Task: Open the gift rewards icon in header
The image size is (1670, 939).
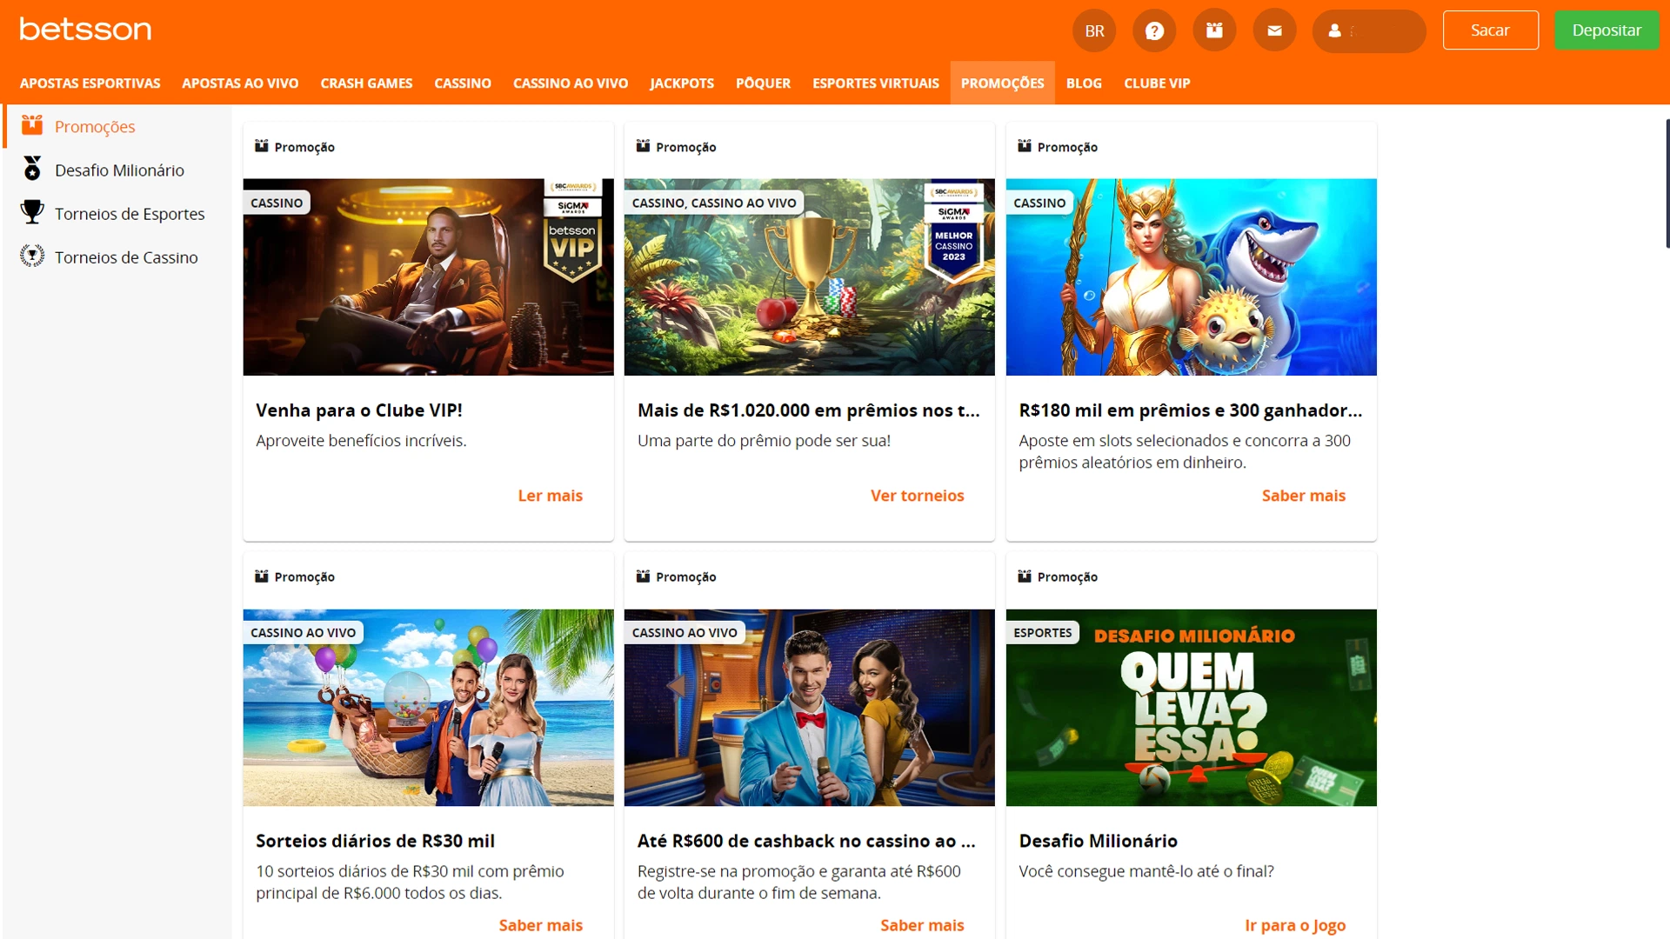Action: point(1214,31)
